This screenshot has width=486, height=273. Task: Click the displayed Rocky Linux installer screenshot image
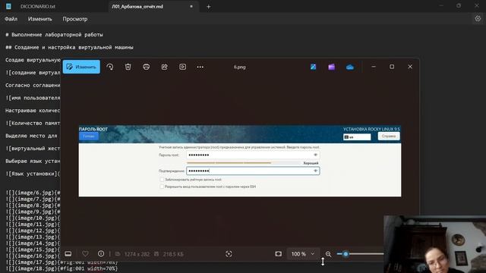click(x=240, y=161)
